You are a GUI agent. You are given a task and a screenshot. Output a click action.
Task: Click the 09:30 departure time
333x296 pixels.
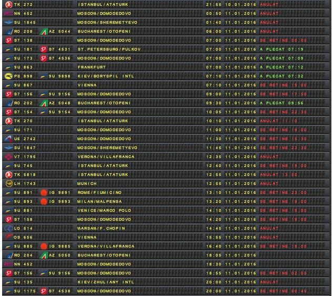tap(214, 103)
